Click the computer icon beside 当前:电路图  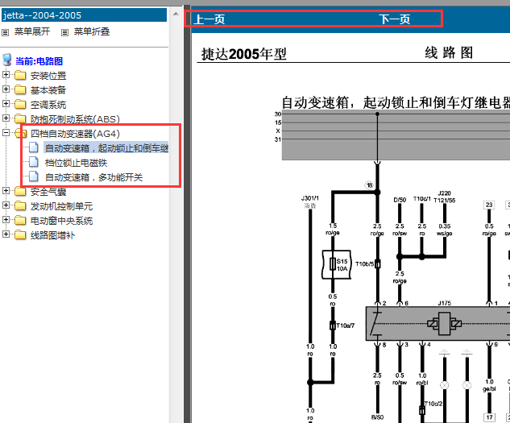(7, 60)
